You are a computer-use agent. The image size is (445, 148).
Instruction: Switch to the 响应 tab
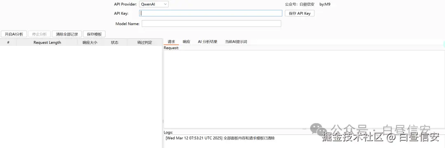pos(187,42)
